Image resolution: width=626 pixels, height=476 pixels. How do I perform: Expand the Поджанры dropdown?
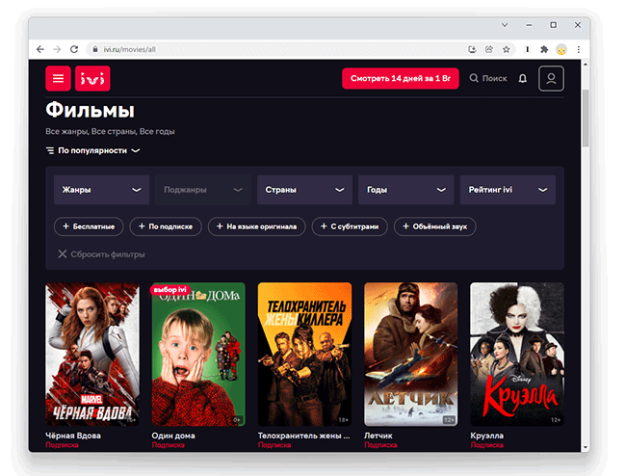tap(203, 190)
